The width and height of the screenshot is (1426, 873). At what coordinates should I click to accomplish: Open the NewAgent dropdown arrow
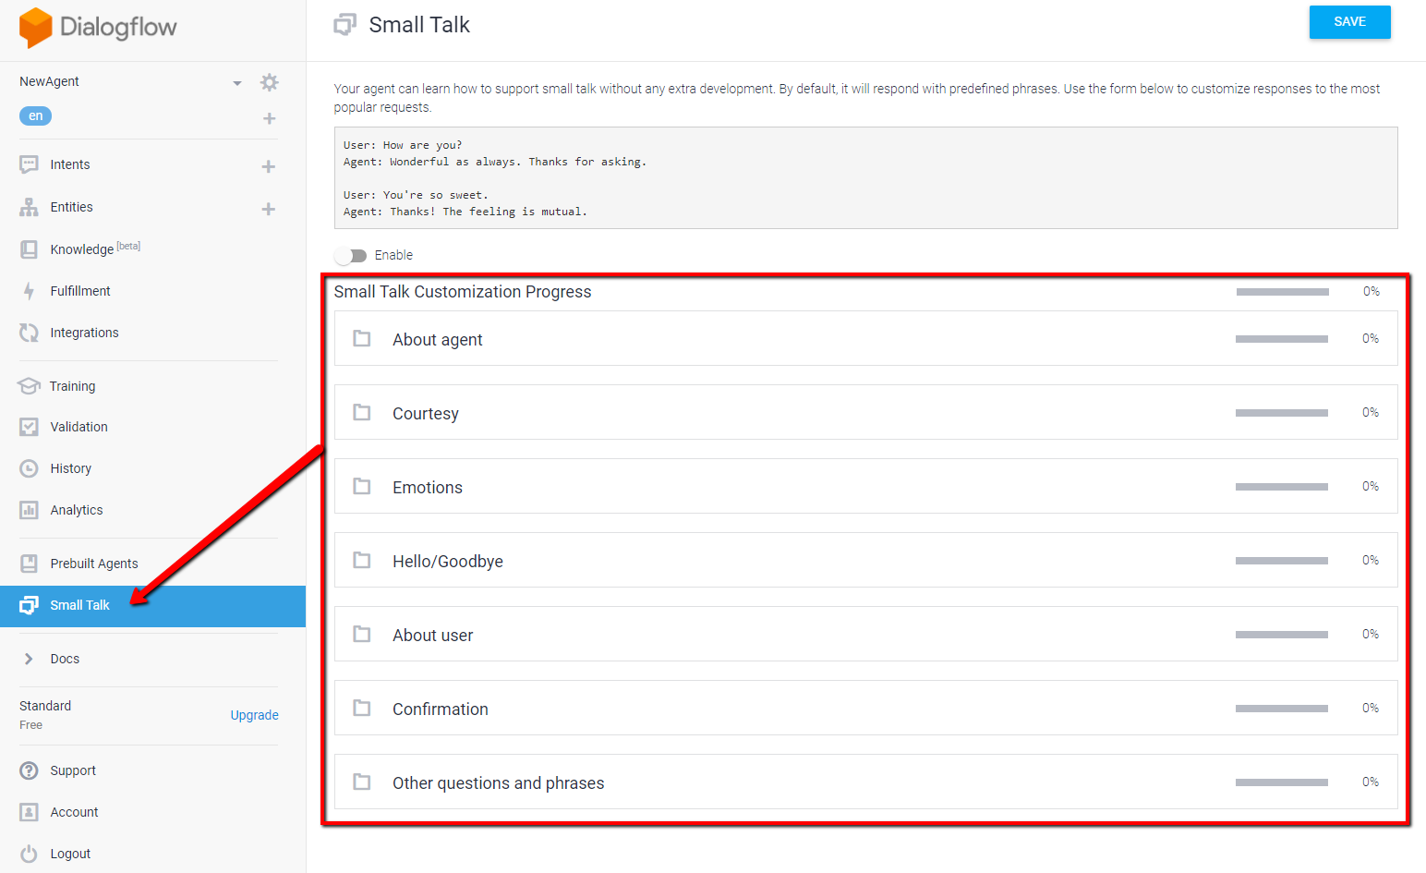237,83
